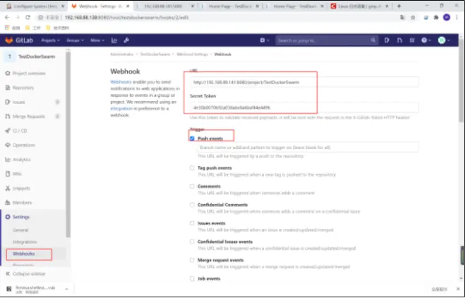Open Merge requests icon in top navbar
This screenshot has height=298, width=466.
400,40
